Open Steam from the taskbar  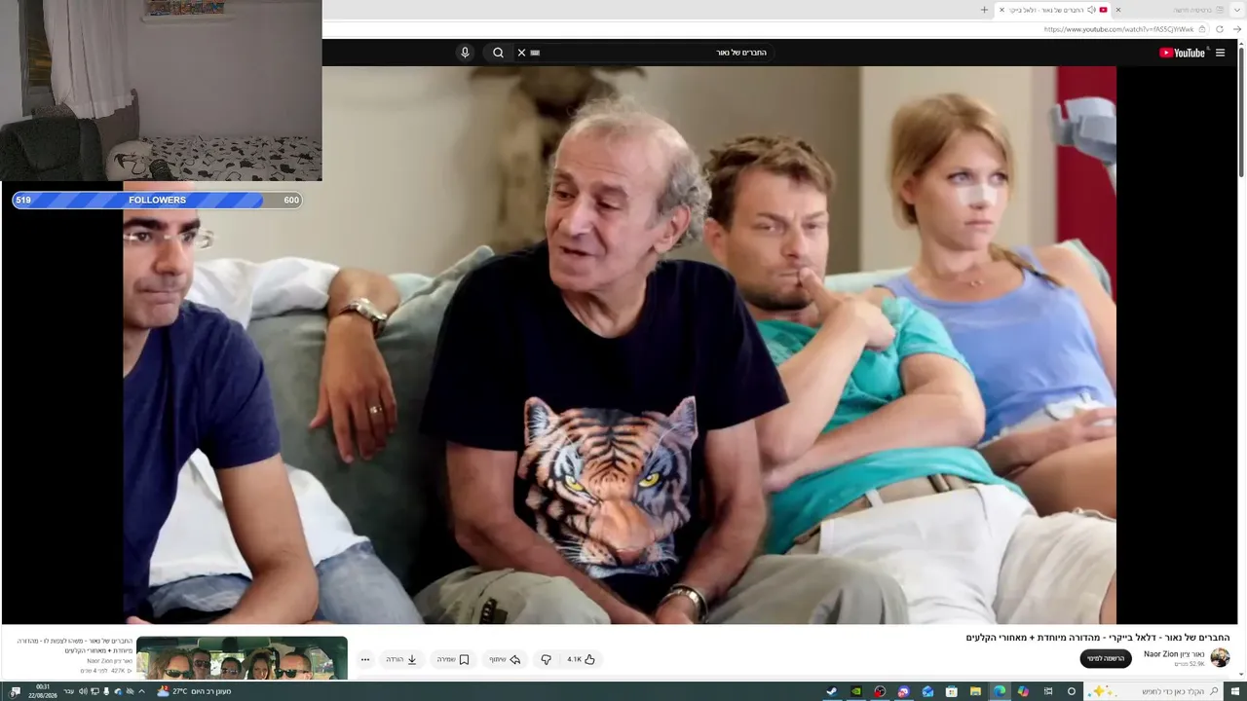pos(832,691)
